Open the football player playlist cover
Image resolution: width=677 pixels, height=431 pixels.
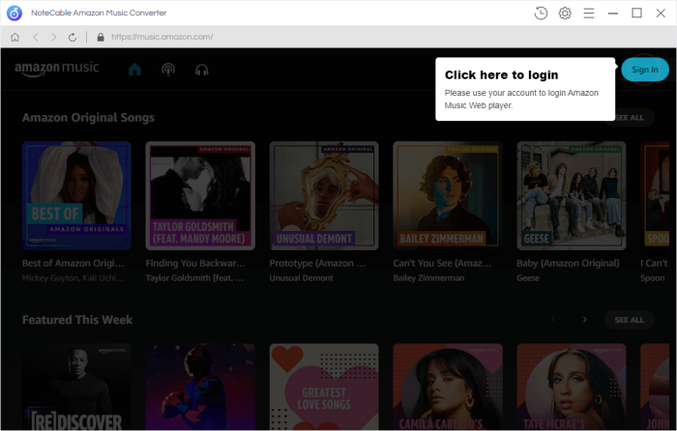[x=200, y=387]
